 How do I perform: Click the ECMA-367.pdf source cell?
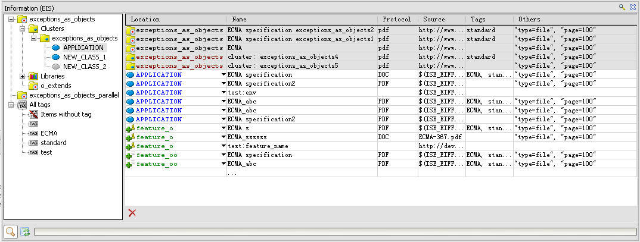coord(441,137)
